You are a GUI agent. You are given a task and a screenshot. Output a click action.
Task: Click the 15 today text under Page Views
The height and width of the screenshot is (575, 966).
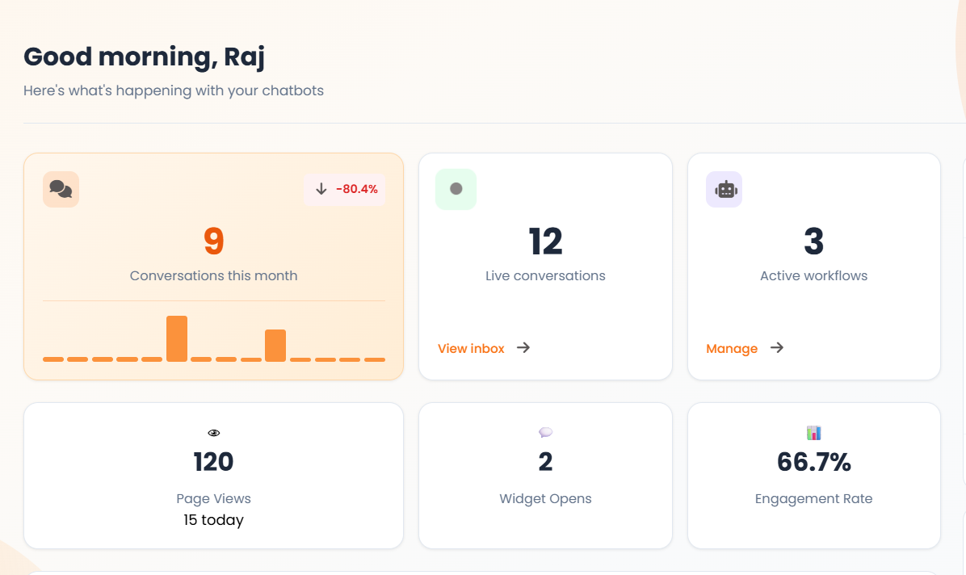click(213, 520)
